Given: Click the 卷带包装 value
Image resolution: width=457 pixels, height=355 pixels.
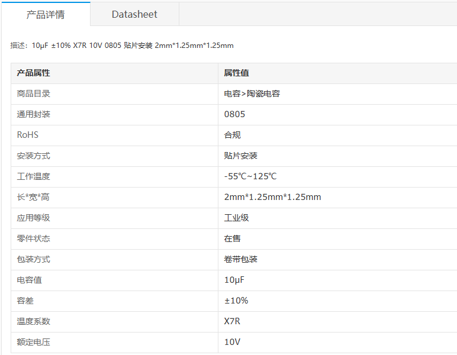Looking at the screenshot, I should (240, 259).
